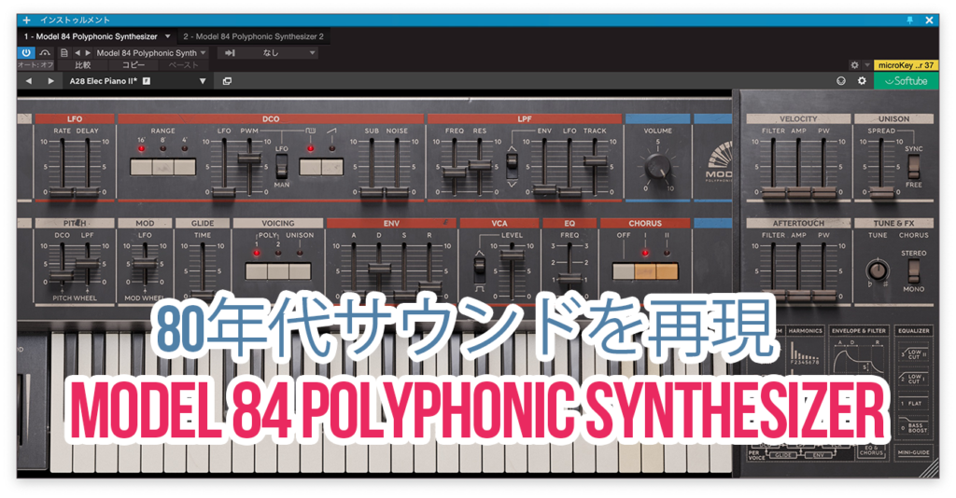Expand the instrument tab dropdown arrow
956x498 pixels.
click(x=168, y=36)
